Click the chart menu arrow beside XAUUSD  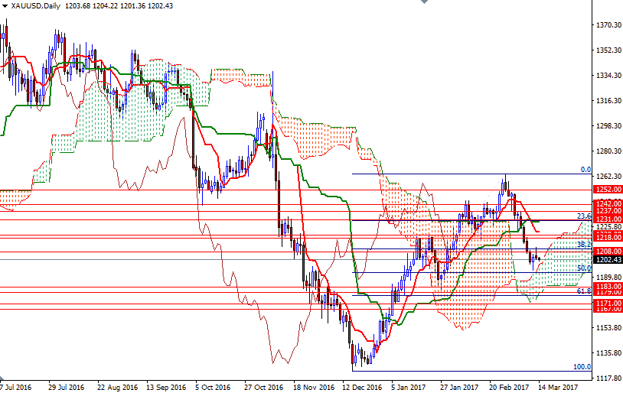4,6
